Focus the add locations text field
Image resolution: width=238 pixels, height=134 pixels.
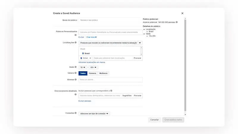click(x=113, y=58)
